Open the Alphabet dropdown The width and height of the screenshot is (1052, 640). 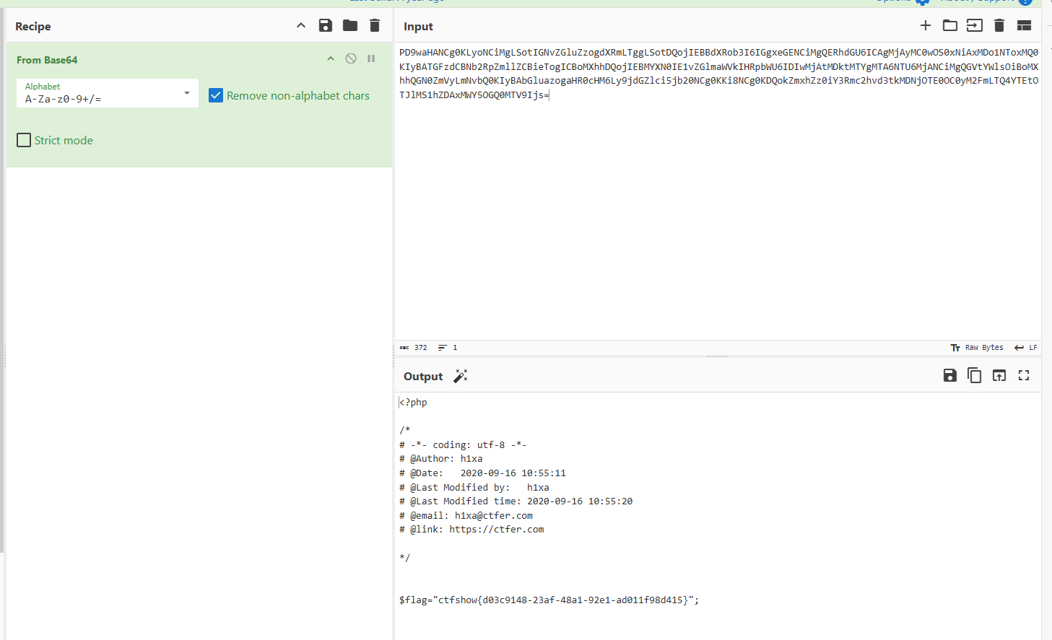click(108, 93)
